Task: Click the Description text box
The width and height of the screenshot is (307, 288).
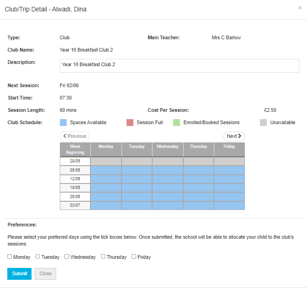Action: (180, 66)
